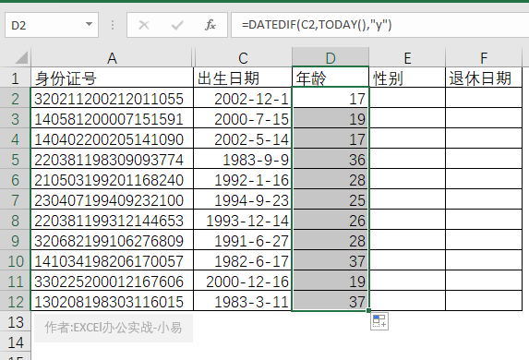Click the empty 退休日期 cell in row 2
The image size is (529, 360).
[x=484, y=98]
